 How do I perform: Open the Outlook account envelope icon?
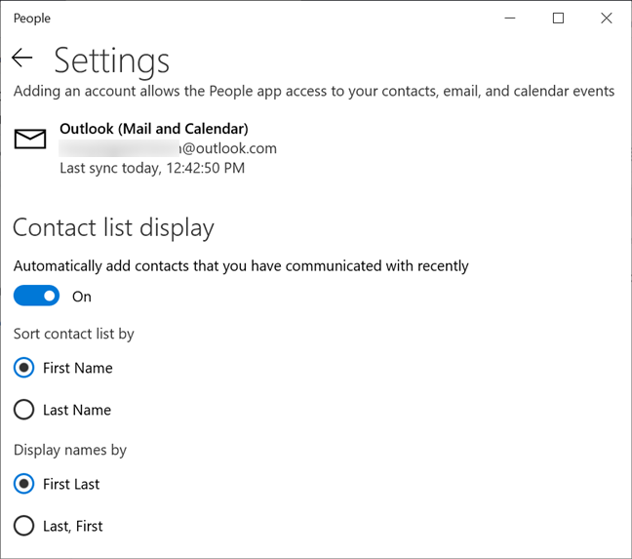pos(30,140)
